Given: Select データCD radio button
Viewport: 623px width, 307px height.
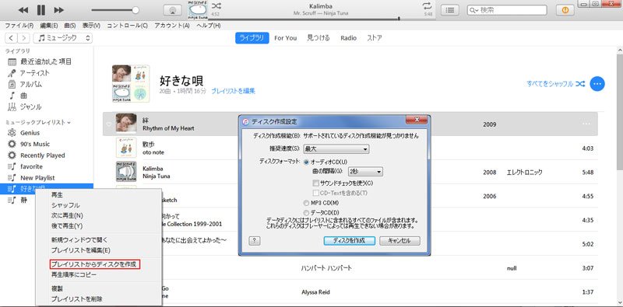Looking at the screenshot, I should 306,213.
